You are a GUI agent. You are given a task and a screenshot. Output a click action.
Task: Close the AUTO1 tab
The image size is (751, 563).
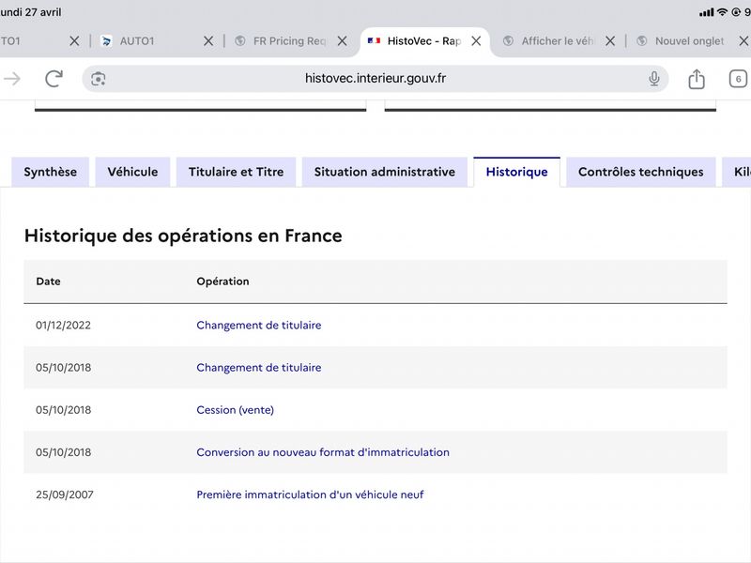coord(208,41)
